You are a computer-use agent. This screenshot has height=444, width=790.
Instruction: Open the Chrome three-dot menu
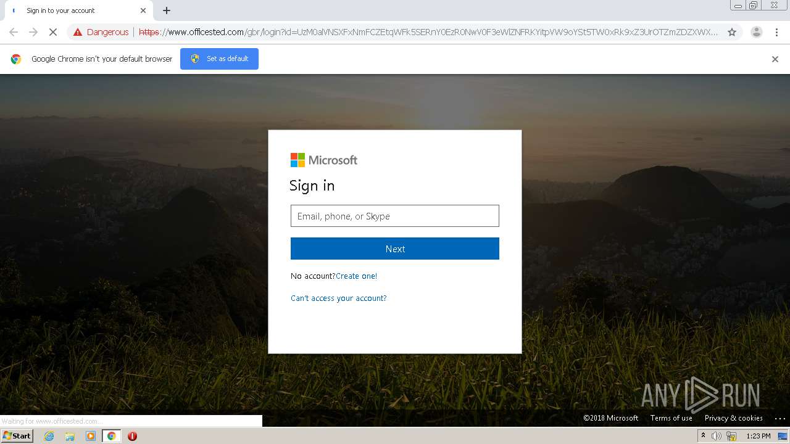tap(776, 32)
